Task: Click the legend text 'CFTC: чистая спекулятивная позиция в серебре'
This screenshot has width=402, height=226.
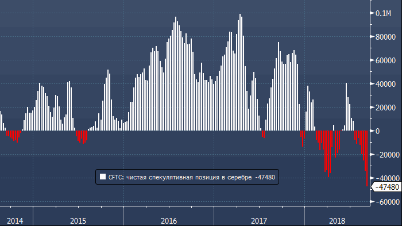Action: pos(180,177)
